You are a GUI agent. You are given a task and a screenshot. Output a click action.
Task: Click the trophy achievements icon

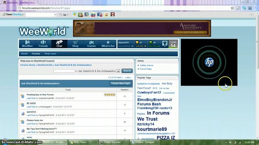pos(165,44)
